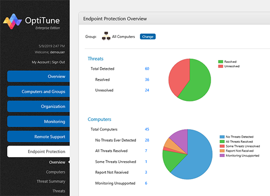Viewport: 270px width, 196px height.
Task: Click the Sign Out link
Action: coord(58,62)
